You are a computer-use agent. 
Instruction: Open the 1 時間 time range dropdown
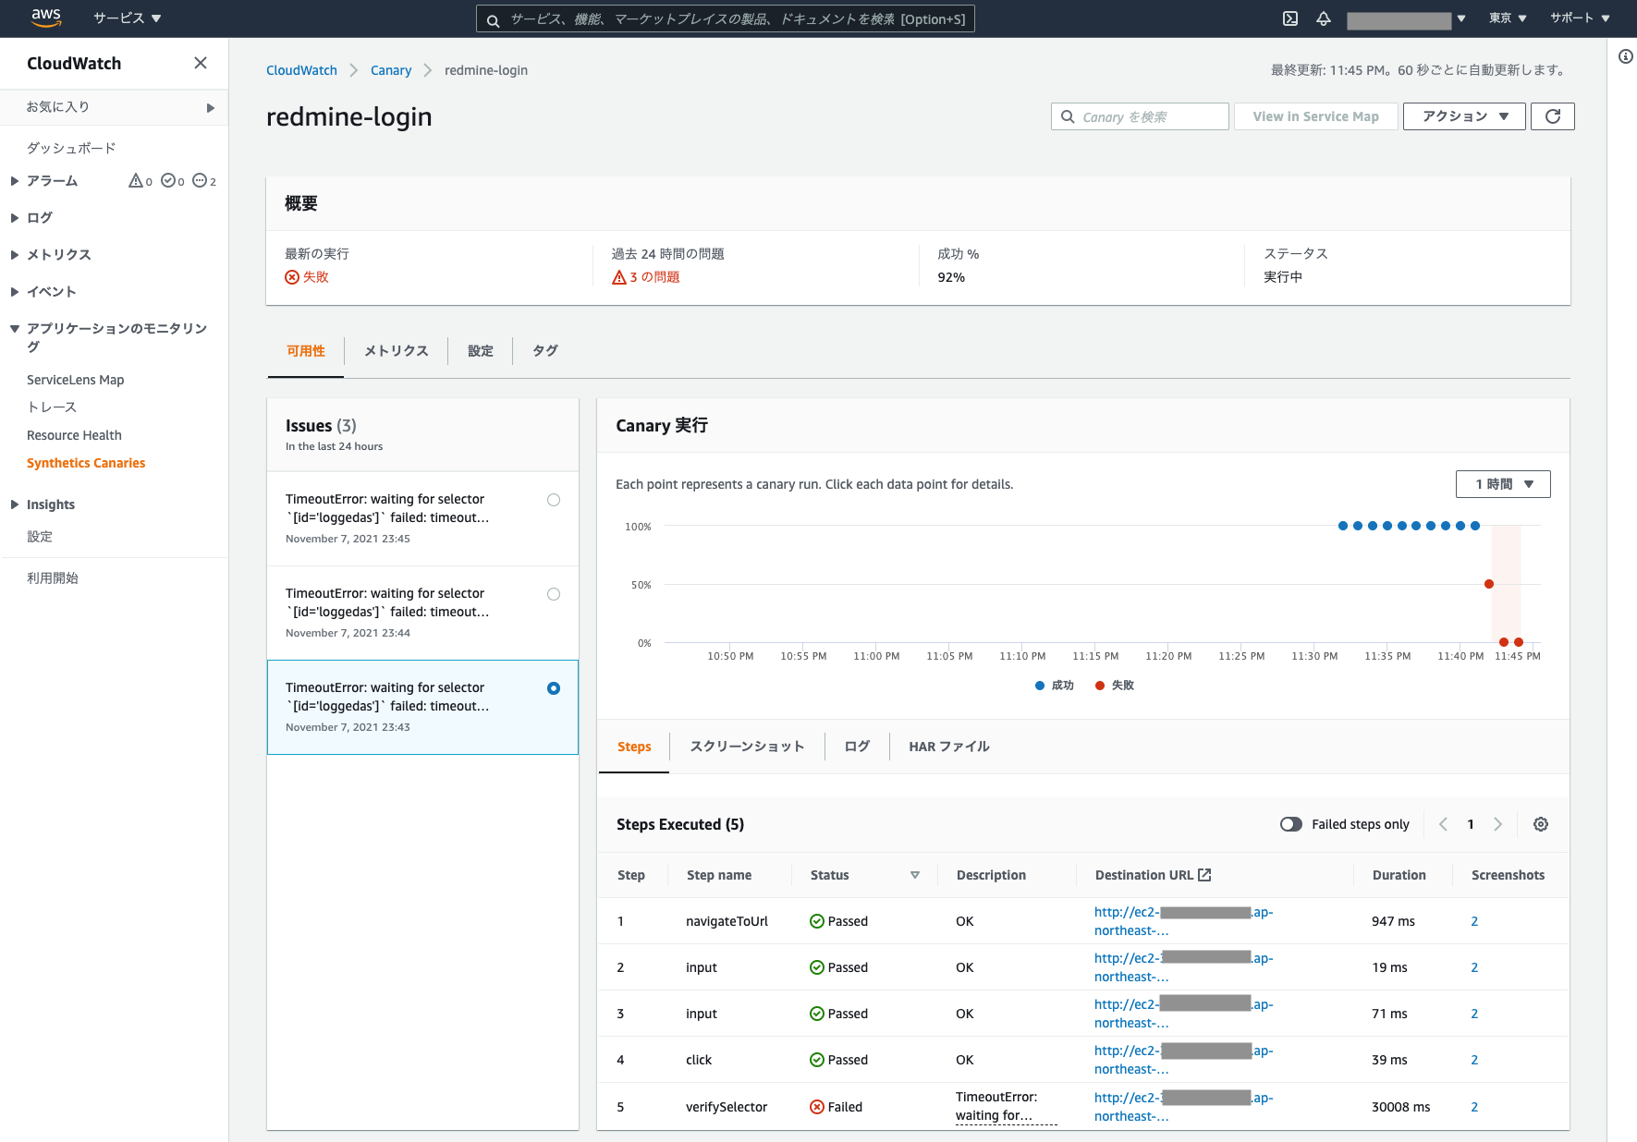[1502, 484]
